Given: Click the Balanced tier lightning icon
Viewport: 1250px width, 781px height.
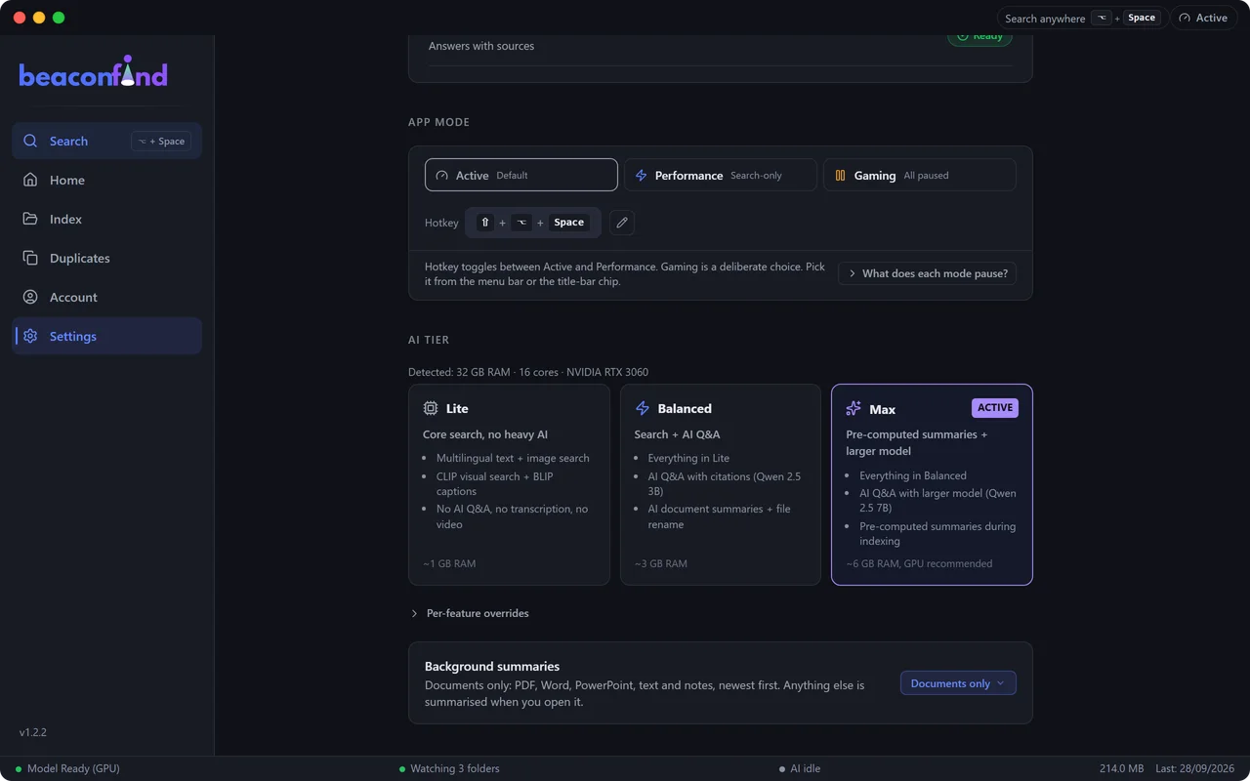Looking at the screenshot, I should tap(642, 408).
